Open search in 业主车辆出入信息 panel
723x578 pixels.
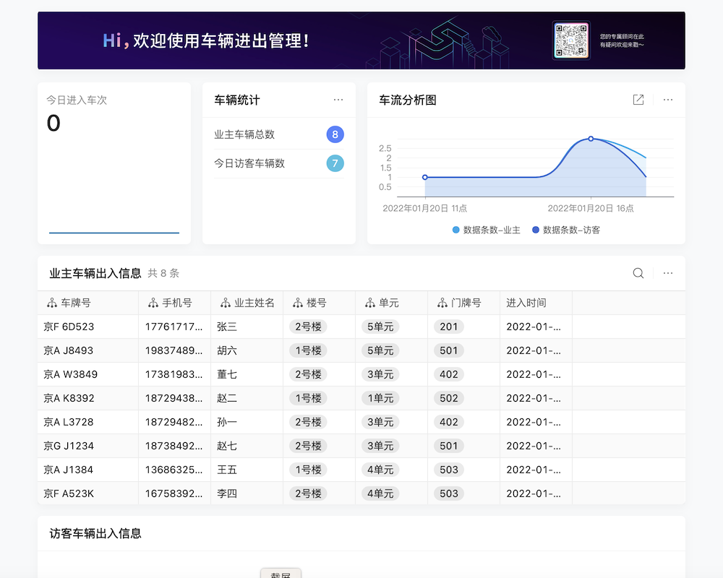coord(638,273)
